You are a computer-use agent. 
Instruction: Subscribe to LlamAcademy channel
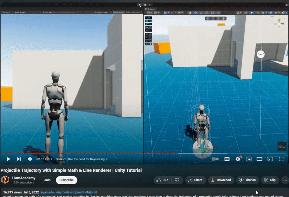[66, 180]
